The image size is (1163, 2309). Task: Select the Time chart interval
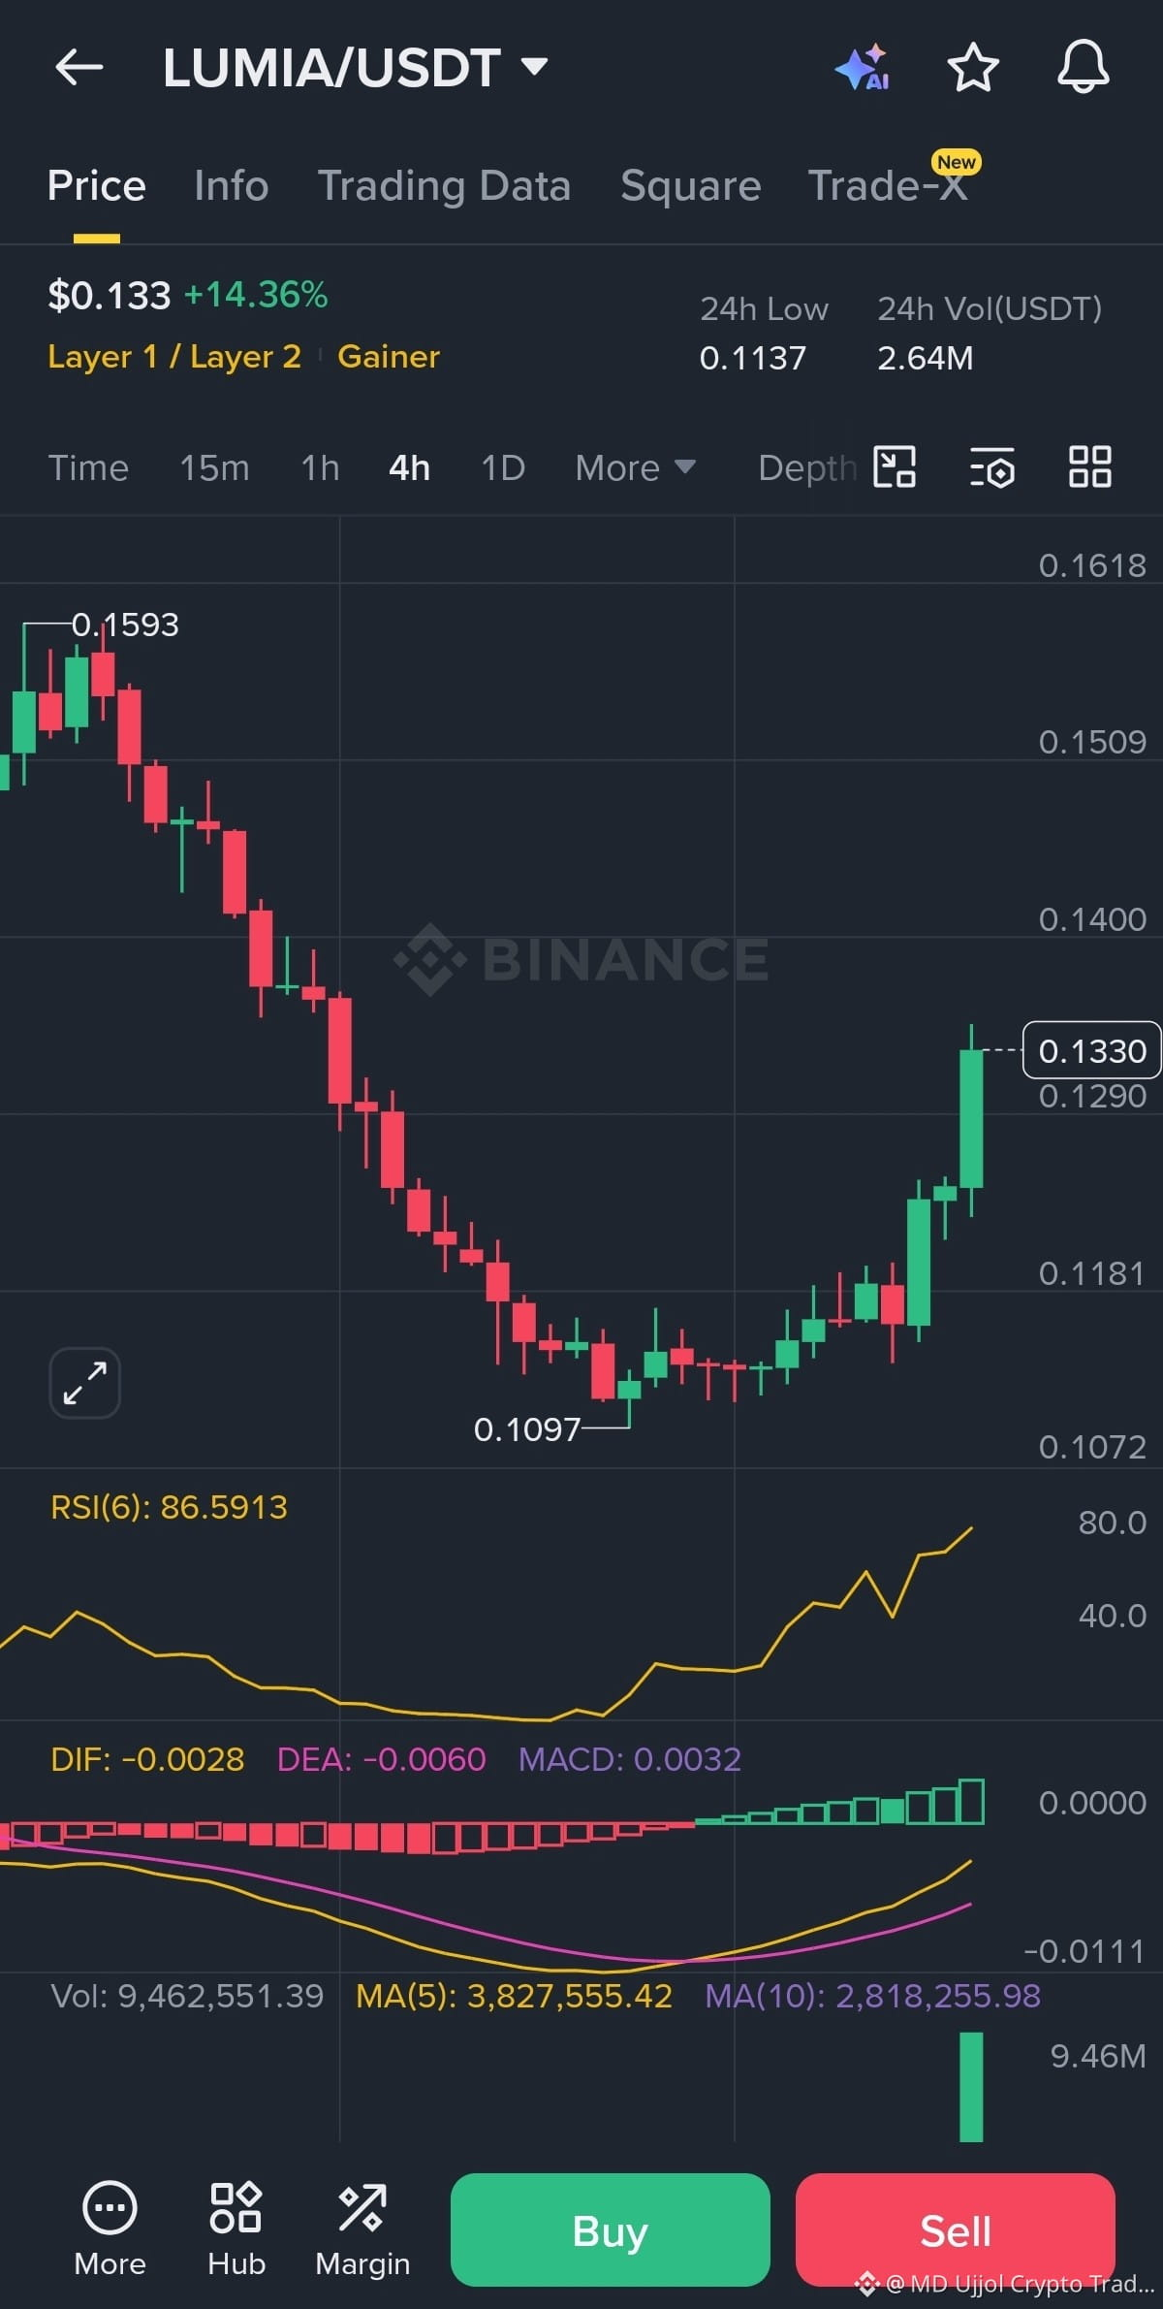[88, 467]
